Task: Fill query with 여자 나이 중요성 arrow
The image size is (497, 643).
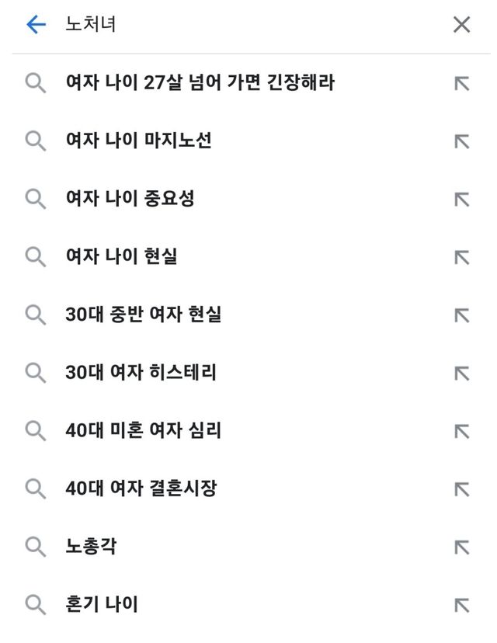Action: (462, 200)
